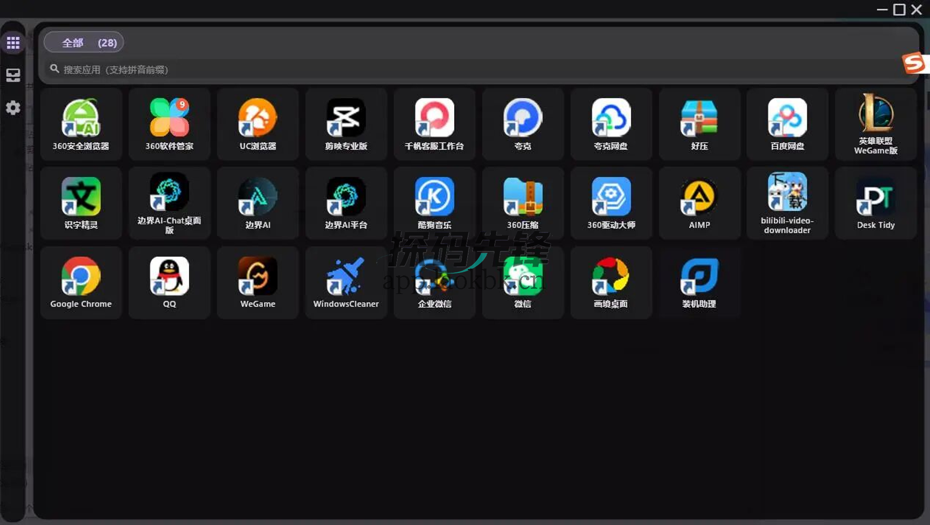Open settings via sidebar gear icon

coord(13,108)
